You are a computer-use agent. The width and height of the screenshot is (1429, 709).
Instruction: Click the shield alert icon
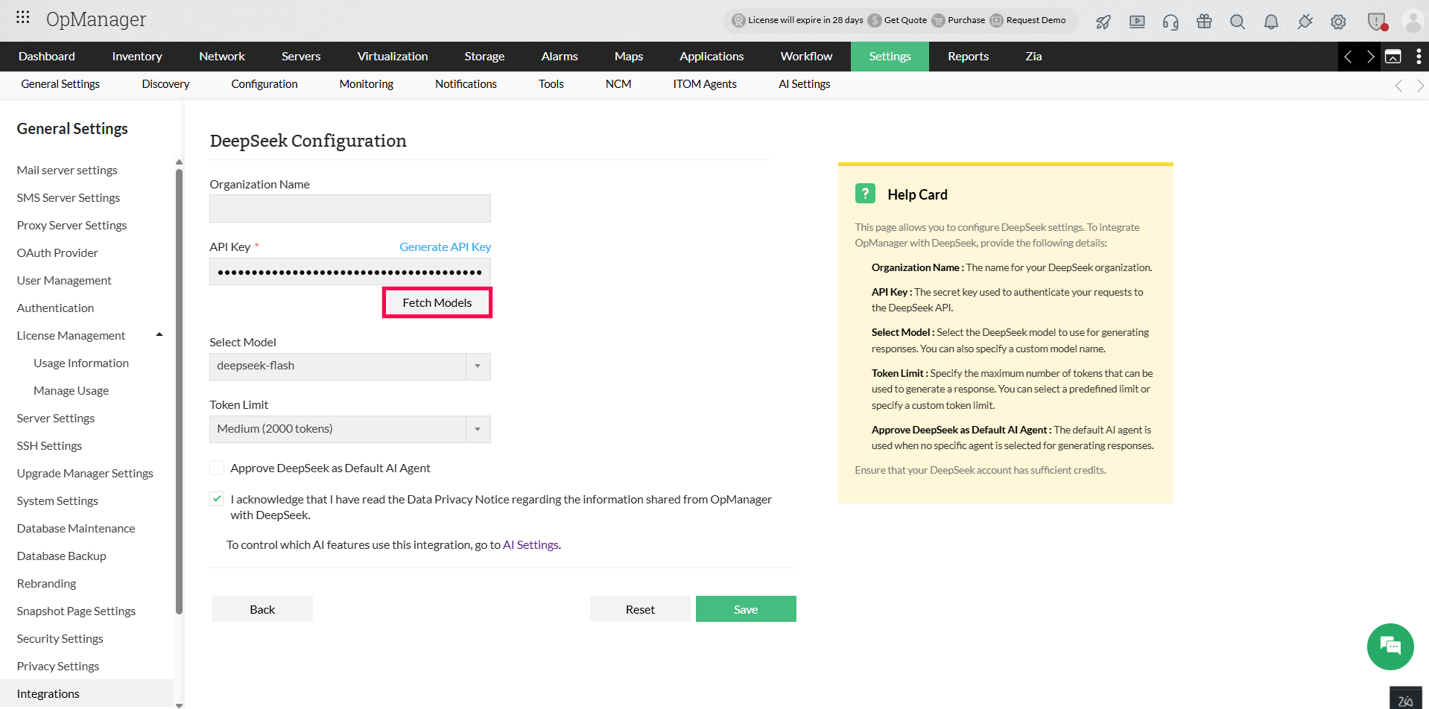[x=1377, y=22]
